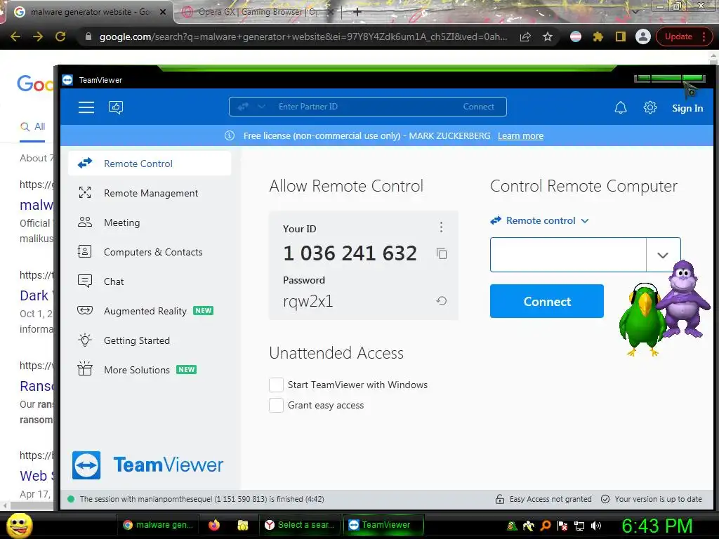Click the share page icon in address bar
The image size is (719, 539).
(x=525, y=36)
